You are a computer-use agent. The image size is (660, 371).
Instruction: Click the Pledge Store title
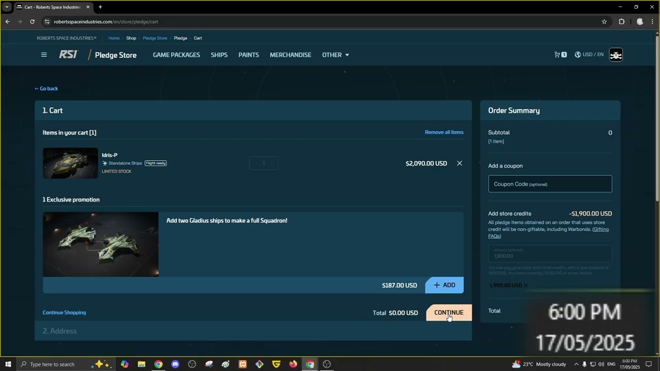[115, 55]
